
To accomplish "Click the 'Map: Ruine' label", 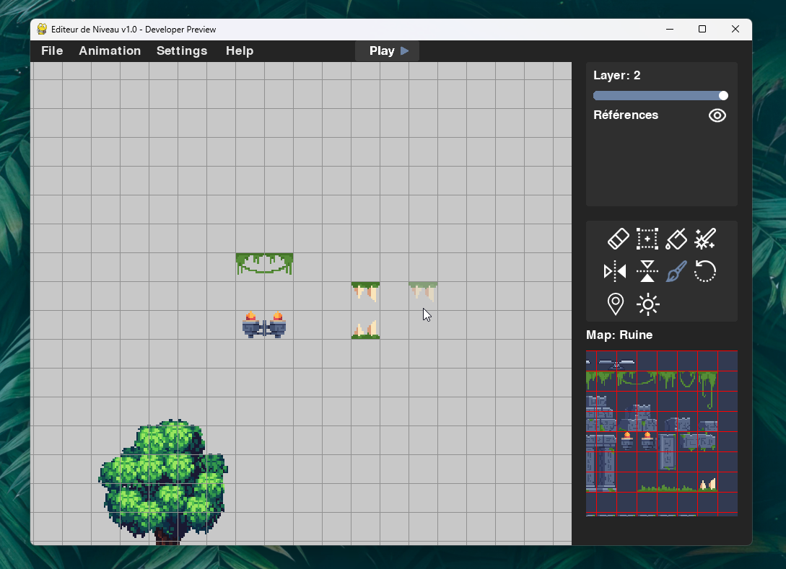I will [x=619, y=335].
